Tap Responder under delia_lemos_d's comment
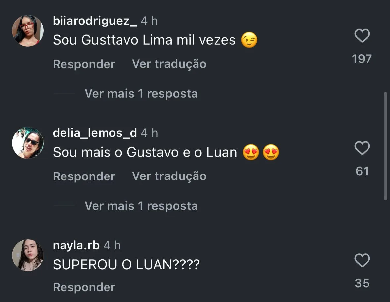The height and width of the screenshot is (302, 390). (84, 176)
